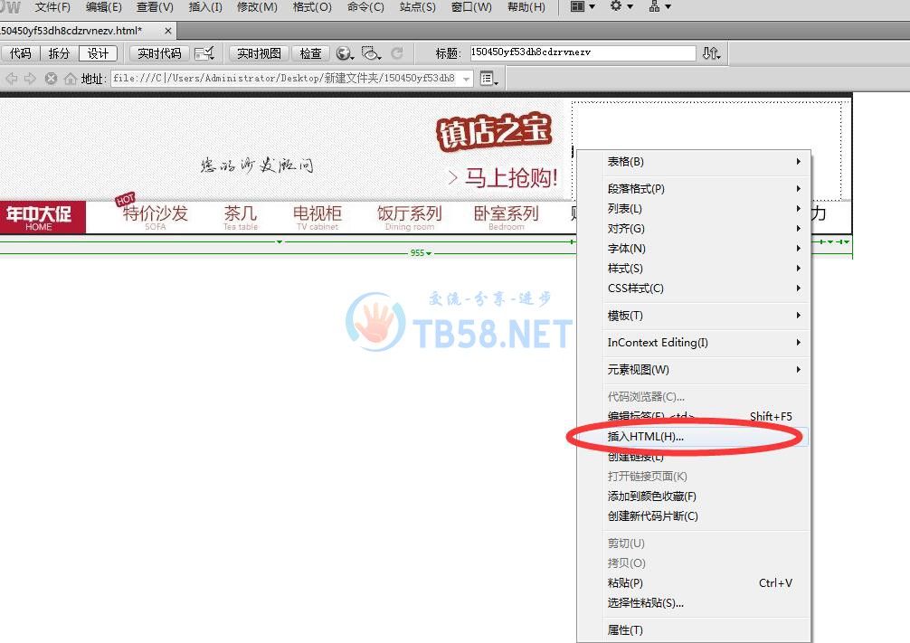Click the site management icon
This screenshot has width=910, height=643.
coord(659,7)
